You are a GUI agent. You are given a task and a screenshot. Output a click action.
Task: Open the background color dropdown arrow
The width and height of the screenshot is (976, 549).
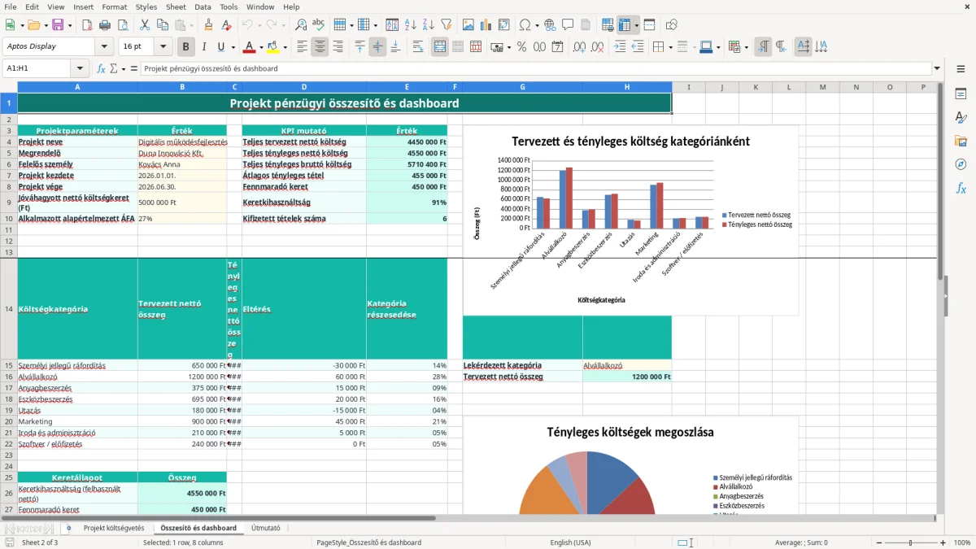pos(285,47)
